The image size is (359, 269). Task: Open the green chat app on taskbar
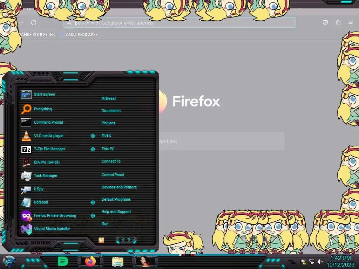[x=63, y=261]
